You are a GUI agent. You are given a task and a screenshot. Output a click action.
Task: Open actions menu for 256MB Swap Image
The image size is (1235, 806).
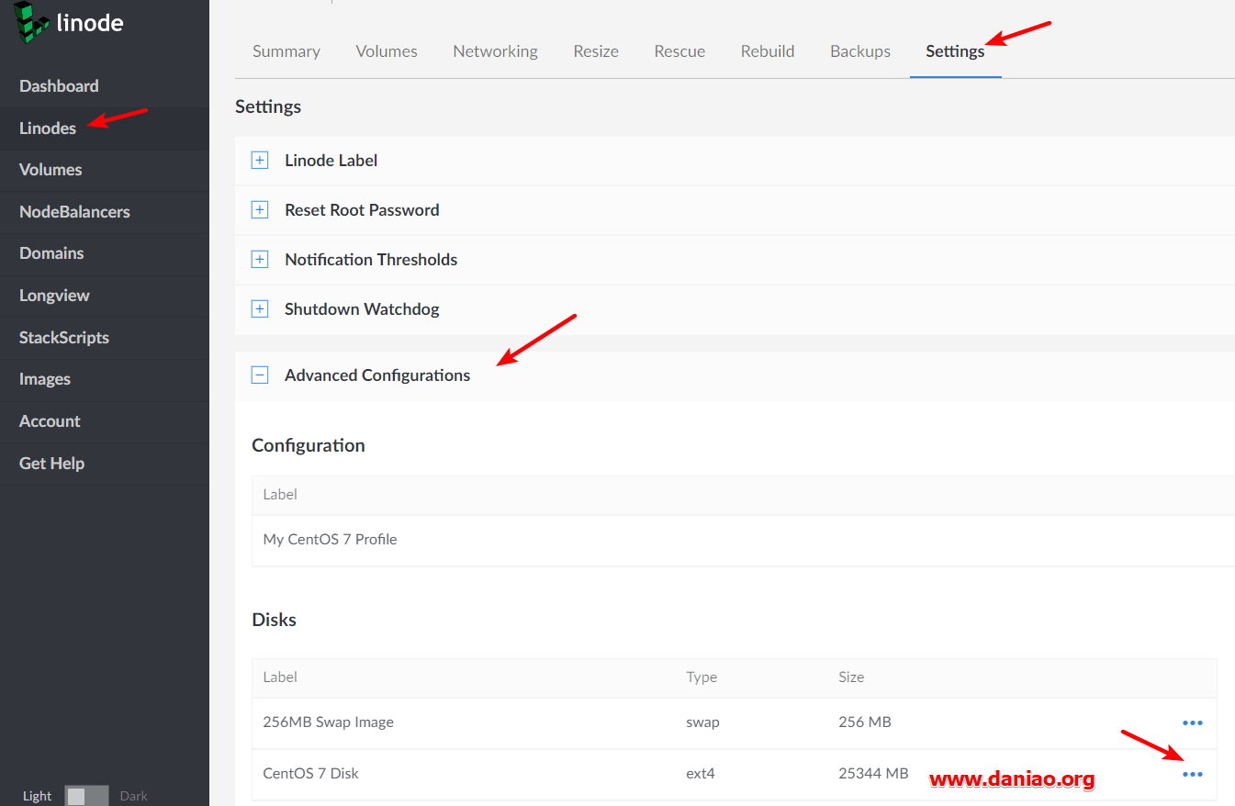1192,722
